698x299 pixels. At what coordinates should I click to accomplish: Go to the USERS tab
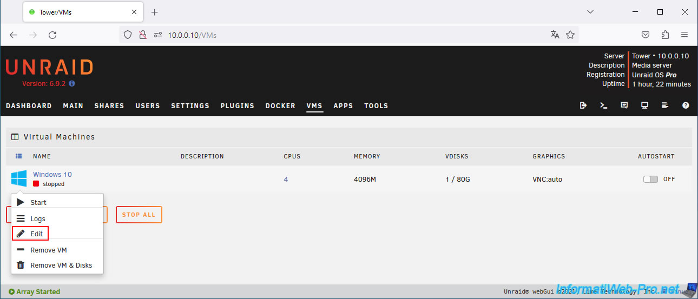pos(148,106)
